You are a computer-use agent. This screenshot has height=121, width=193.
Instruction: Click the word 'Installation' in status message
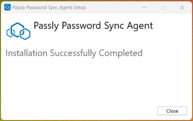point(26,53)
